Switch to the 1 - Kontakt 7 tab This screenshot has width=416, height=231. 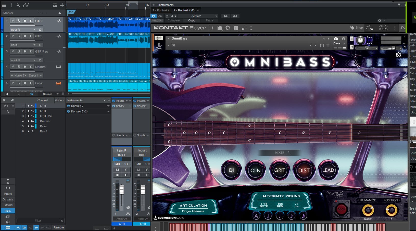click(161, 10)
